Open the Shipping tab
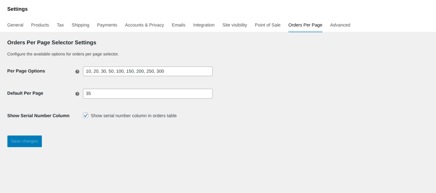436x193 pixels. 80,25
